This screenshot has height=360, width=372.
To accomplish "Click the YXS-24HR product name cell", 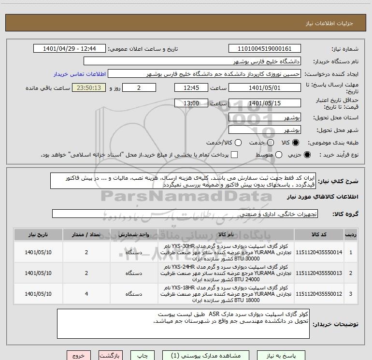I will pos(226,273).
